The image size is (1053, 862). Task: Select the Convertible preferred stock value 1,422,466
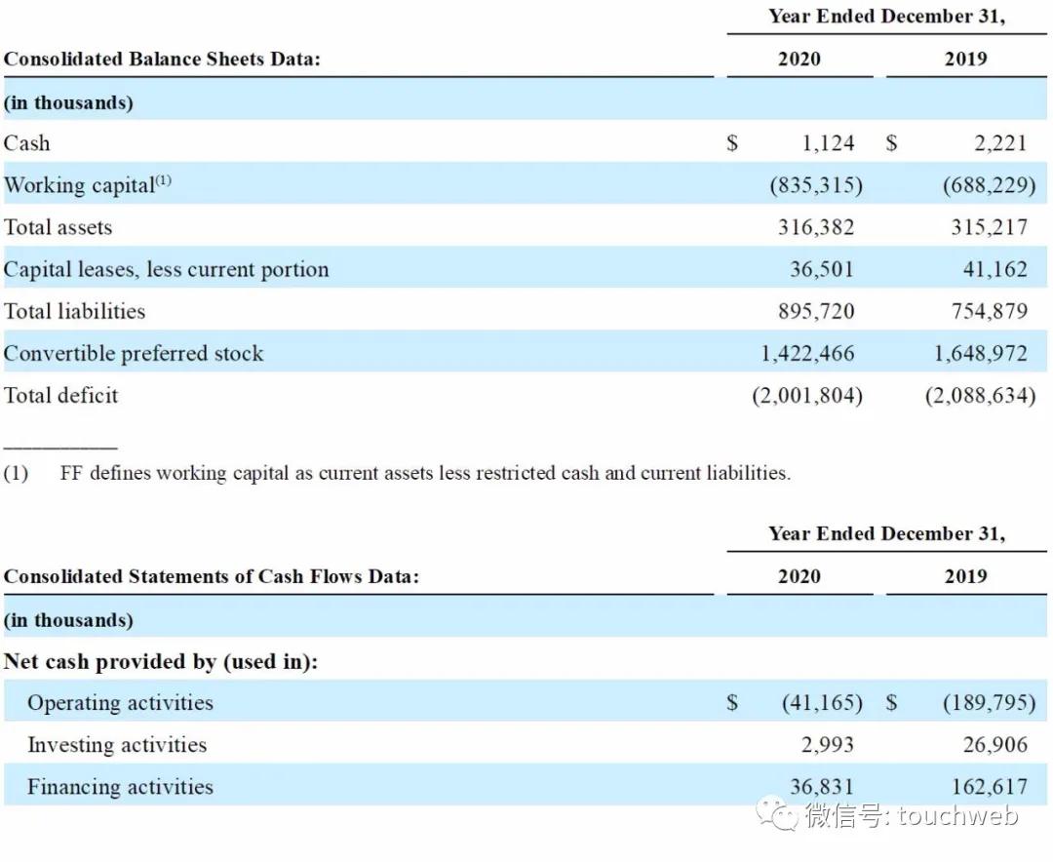tap(807, 353)
